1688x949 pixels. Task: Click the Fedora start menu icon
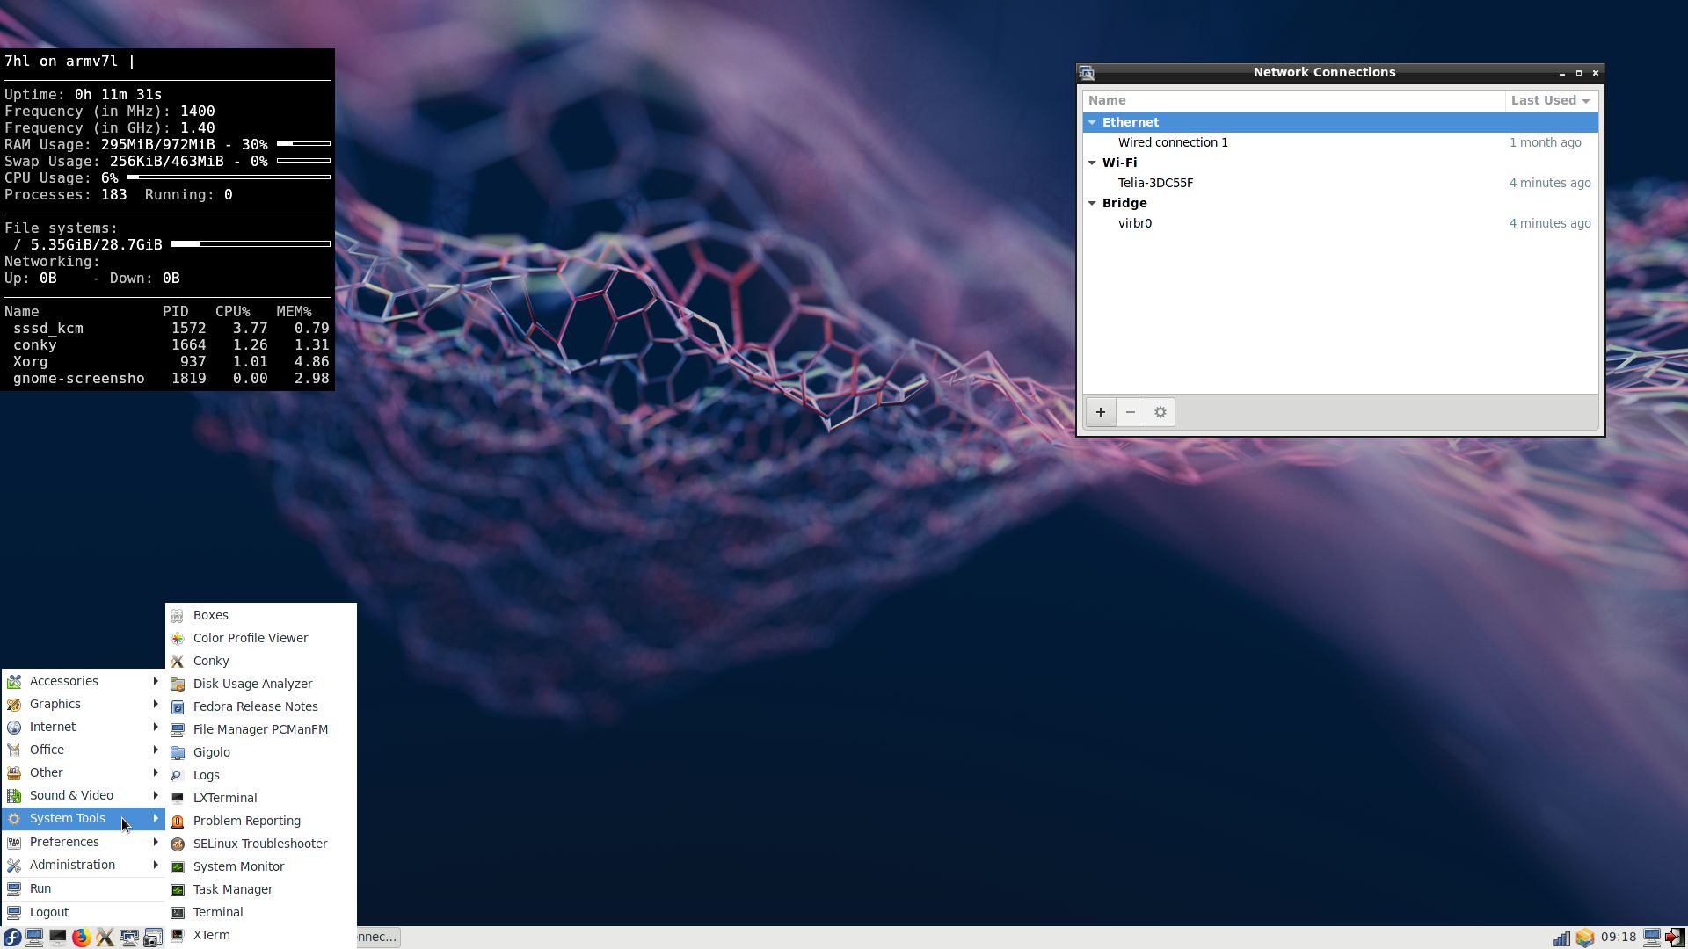pos(11,938)
